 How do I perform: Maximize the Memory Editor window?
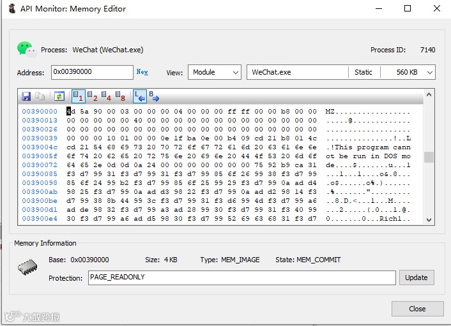point(408,9)
